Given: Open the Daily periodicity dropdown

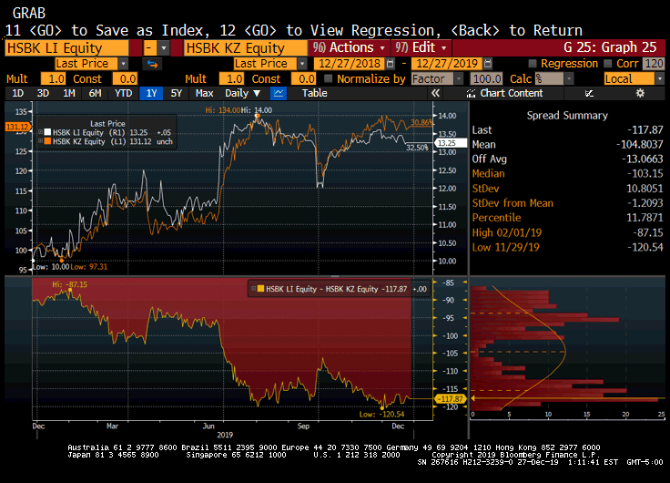Looking at the screenshot, I should pos(242,93).
